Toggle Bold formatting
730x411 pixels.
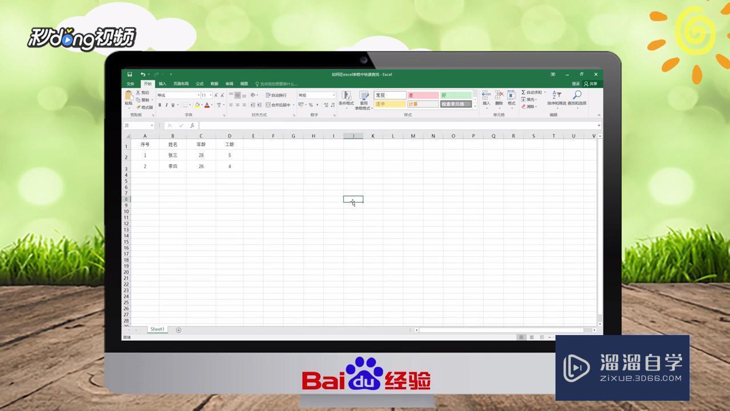point(160,105)
